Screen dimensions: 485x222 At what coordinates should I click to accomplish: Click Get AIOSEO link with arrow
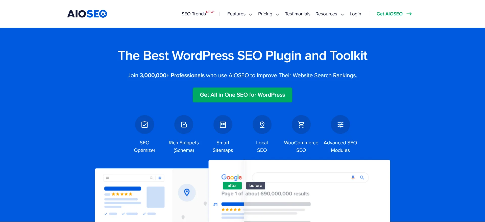click(394, 14)
